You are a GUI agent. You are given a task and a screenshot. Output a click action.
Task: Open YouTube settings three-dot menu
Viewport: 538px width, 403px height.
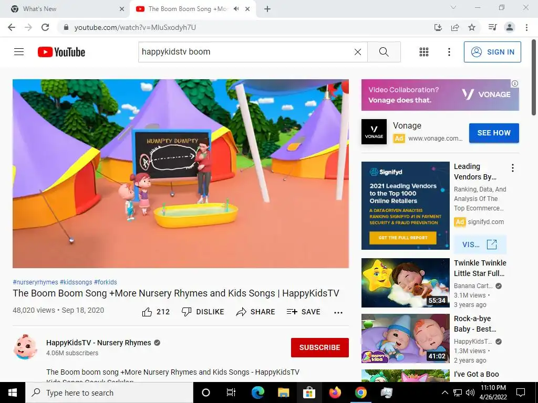point(449,52)
